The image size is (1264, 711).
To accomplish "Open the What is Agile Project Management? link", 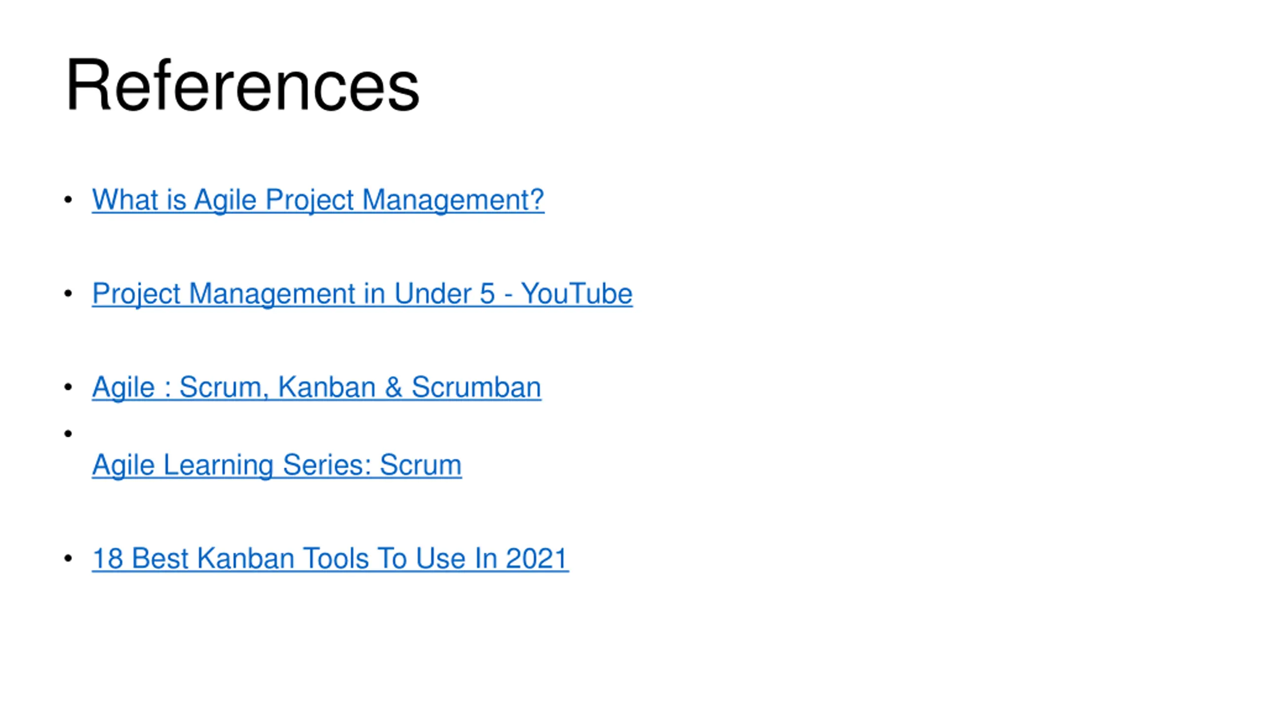I will click(x=318, y=200).
